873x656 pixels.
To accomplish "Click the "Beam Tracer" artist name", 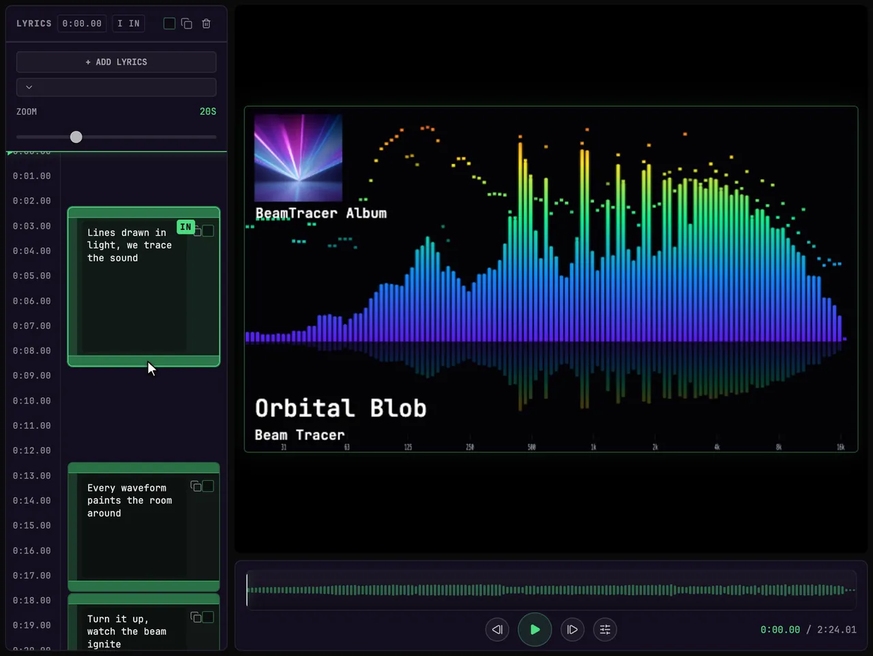I will point(299,435).
